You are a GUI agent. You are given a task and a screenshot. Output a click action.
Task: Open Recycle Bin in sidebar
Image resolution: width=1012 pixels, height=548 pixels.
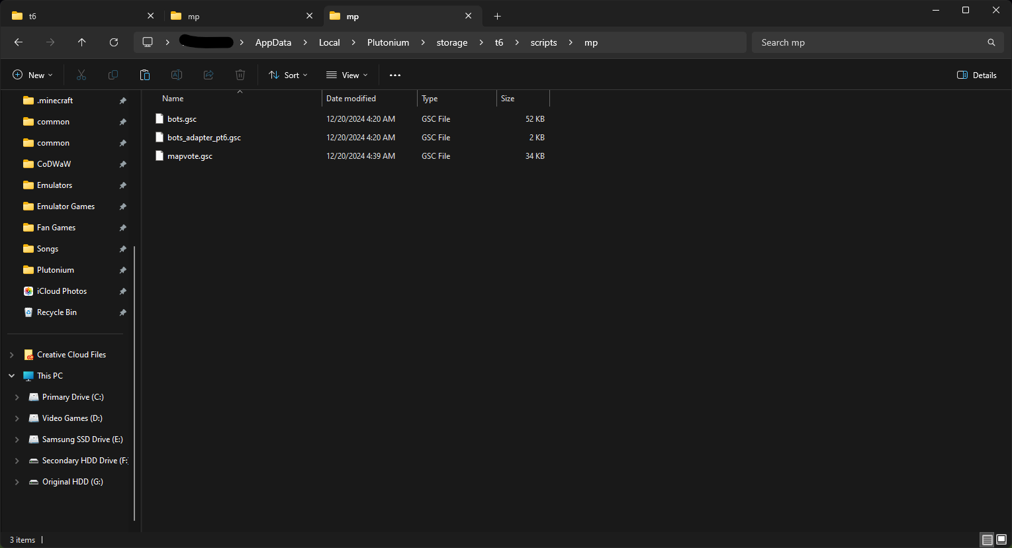pyautogui.click(x=57, y=312)
